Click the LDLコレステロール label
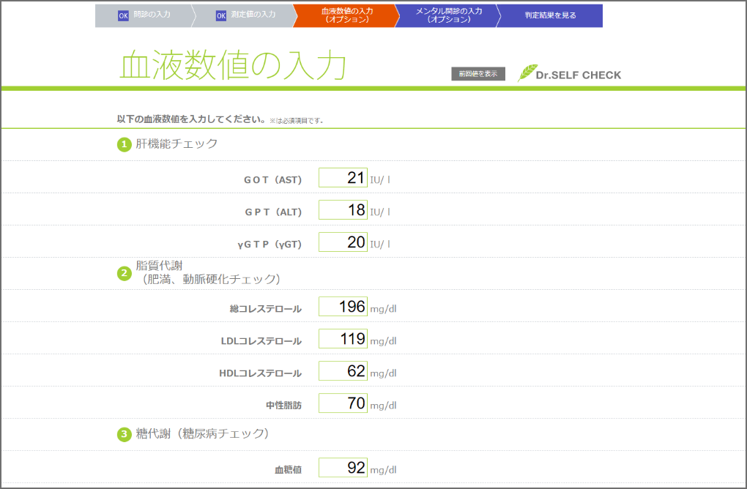Screen dimensions: 747x489 pyautogui.click(x=261, y=341)
